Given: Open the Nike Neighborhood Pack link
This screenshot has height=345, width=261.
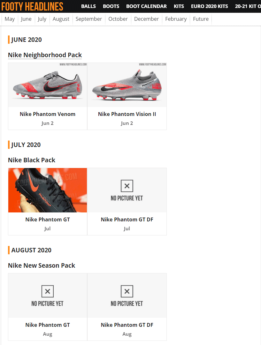Looking at the screenshot, I should (45, 55).
